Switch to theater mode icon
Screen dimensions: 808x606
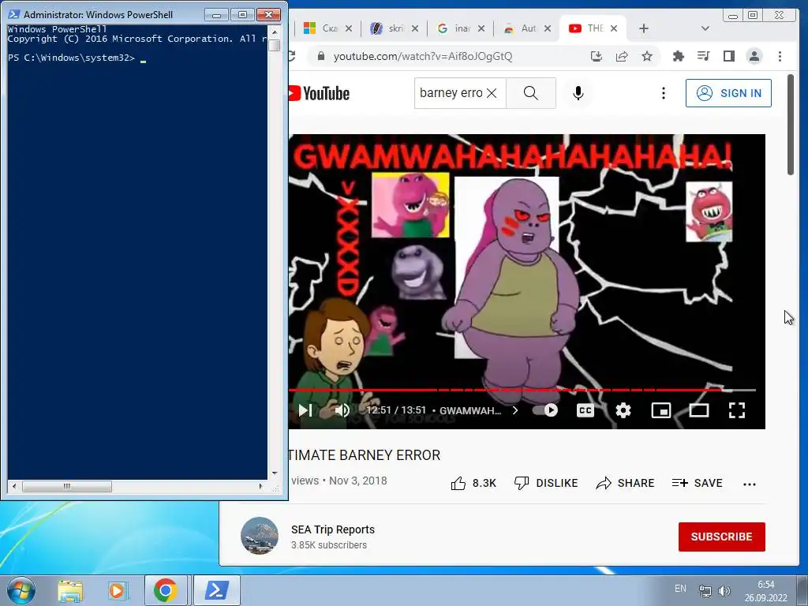click(699, 410)
